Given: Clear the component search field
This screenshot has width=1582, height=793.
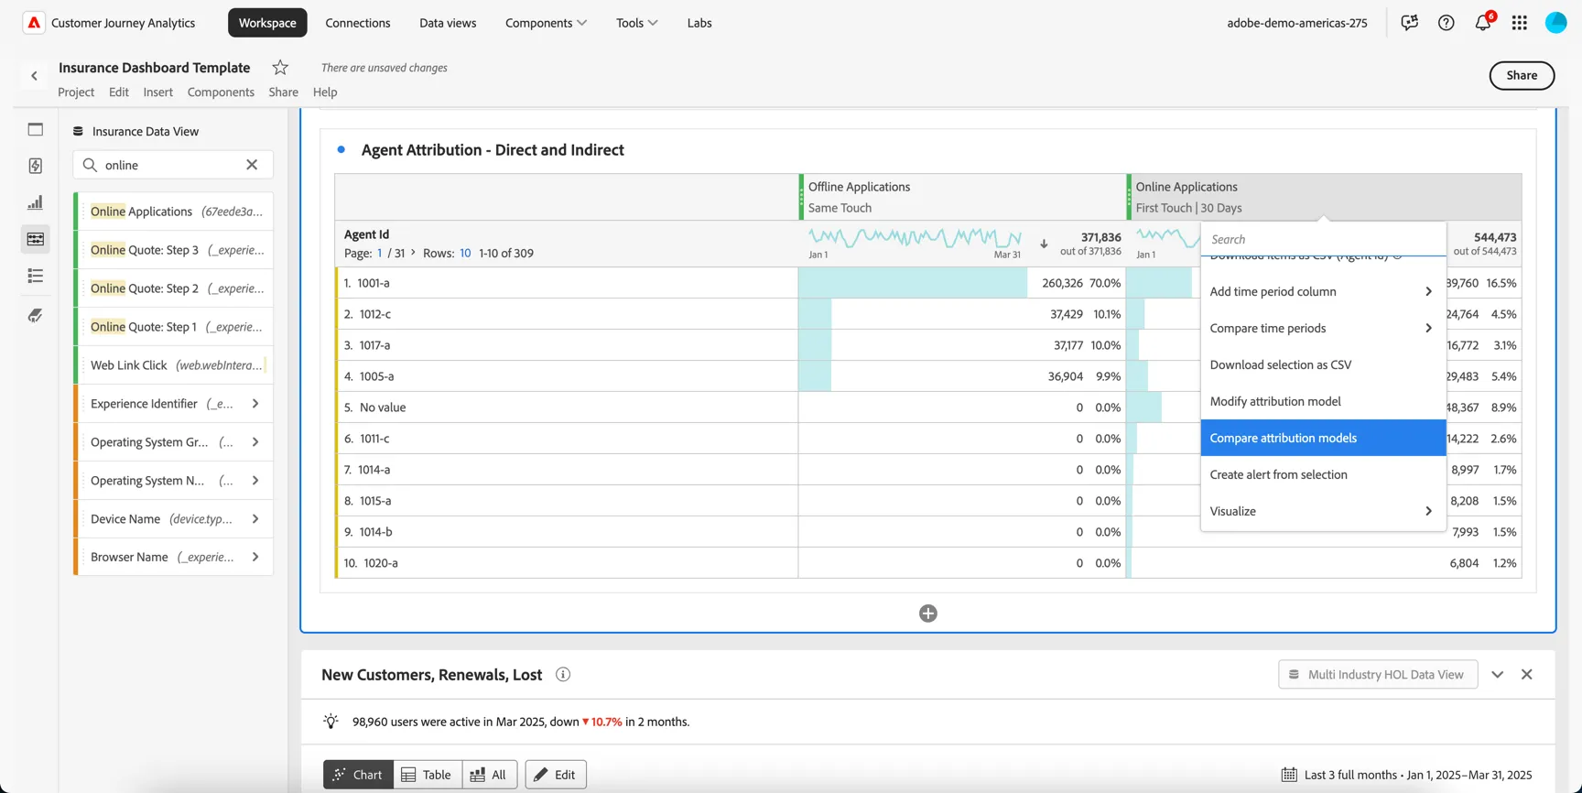Looking at the screenshot, I should (x=252, y=165).
